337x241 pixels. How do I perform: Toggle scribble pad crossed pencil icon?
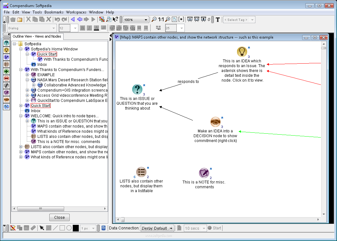click(x=13, y=228)
